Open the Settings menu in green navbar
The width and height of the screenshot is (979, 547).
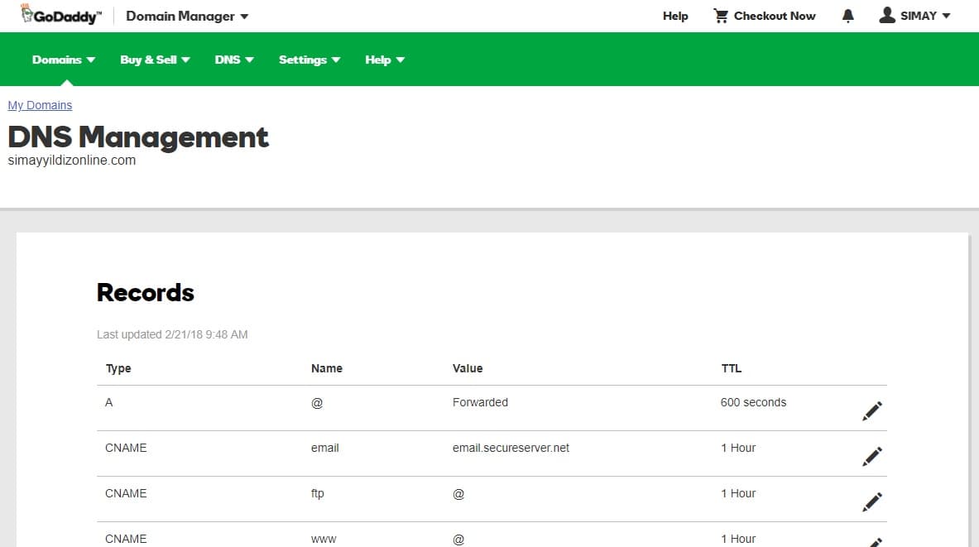point(310,59)
